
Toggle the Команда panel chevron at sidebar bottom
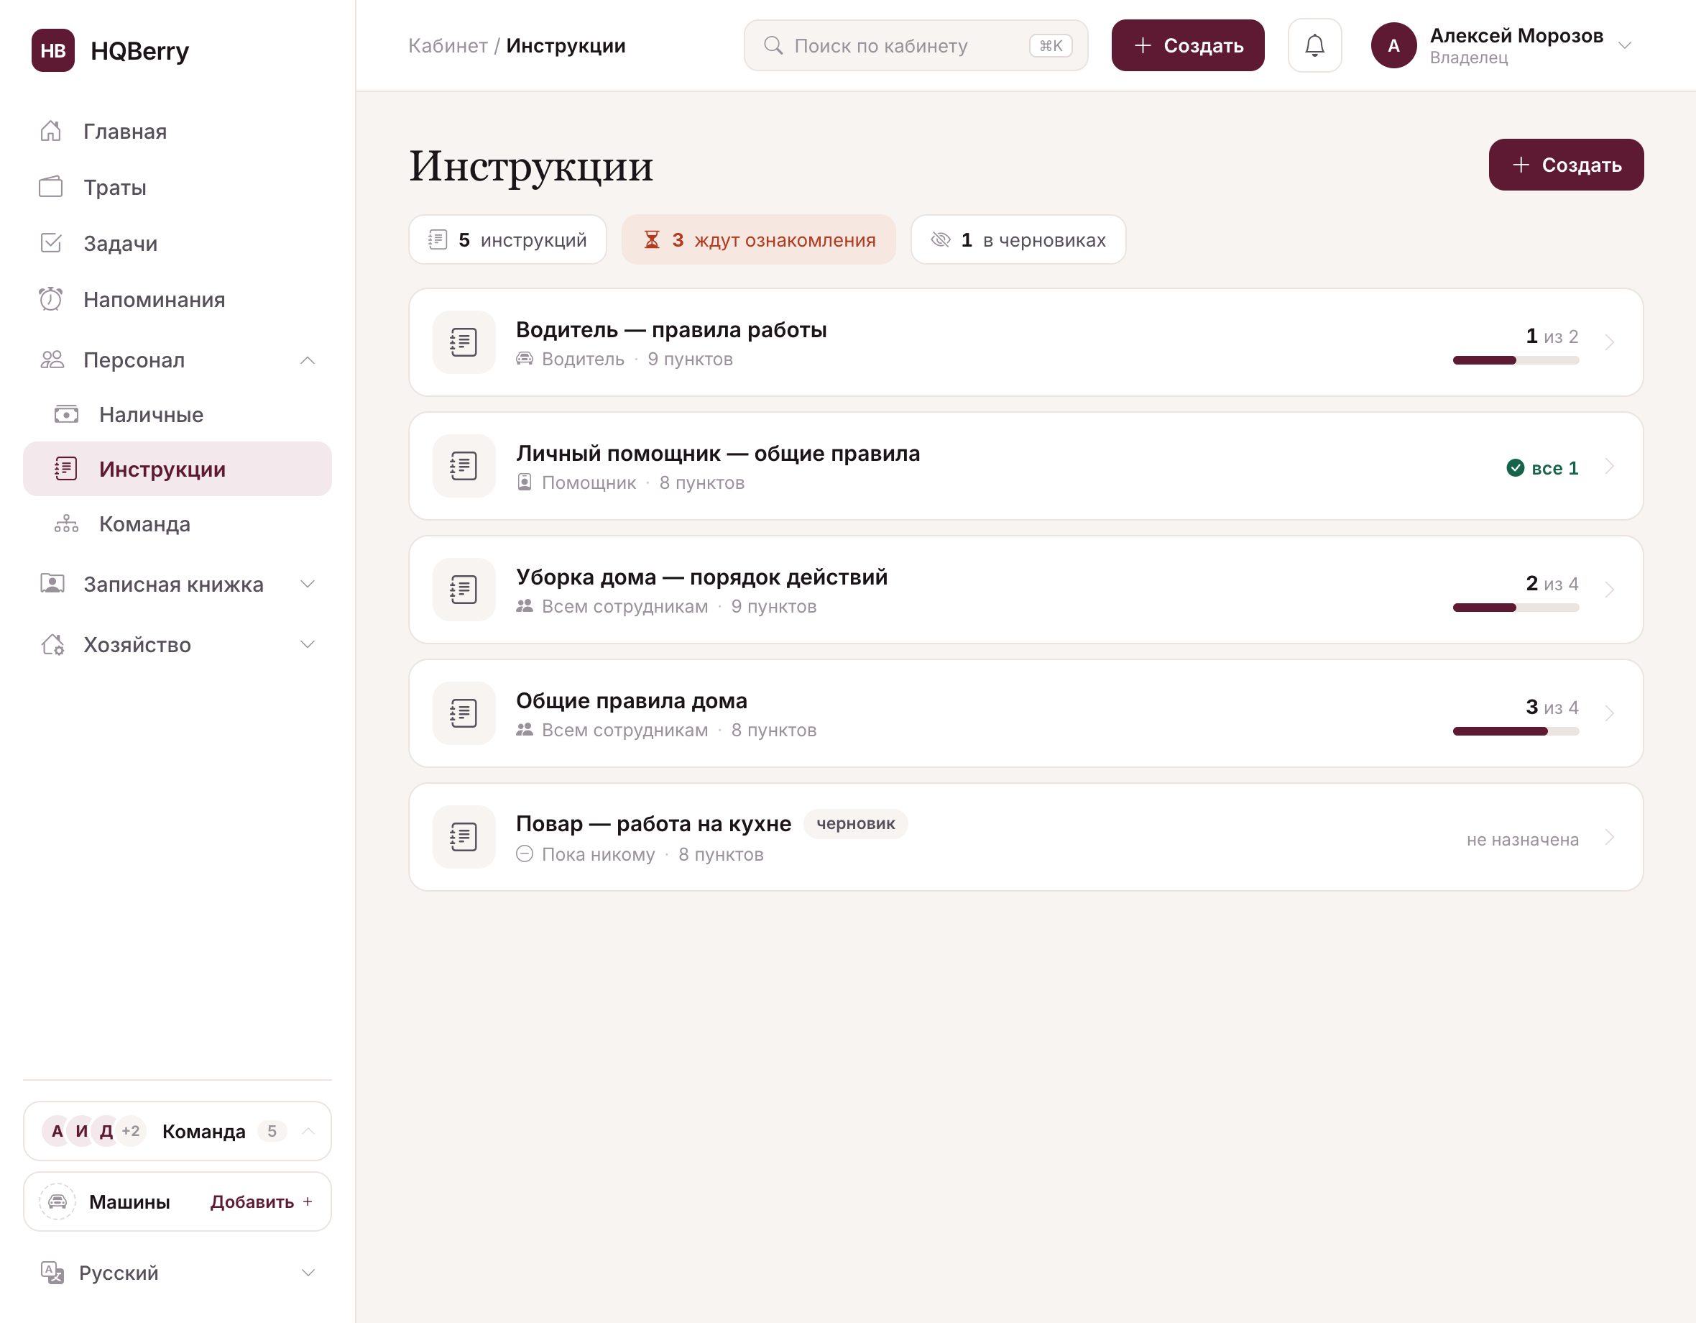(x=308, y=1131)
